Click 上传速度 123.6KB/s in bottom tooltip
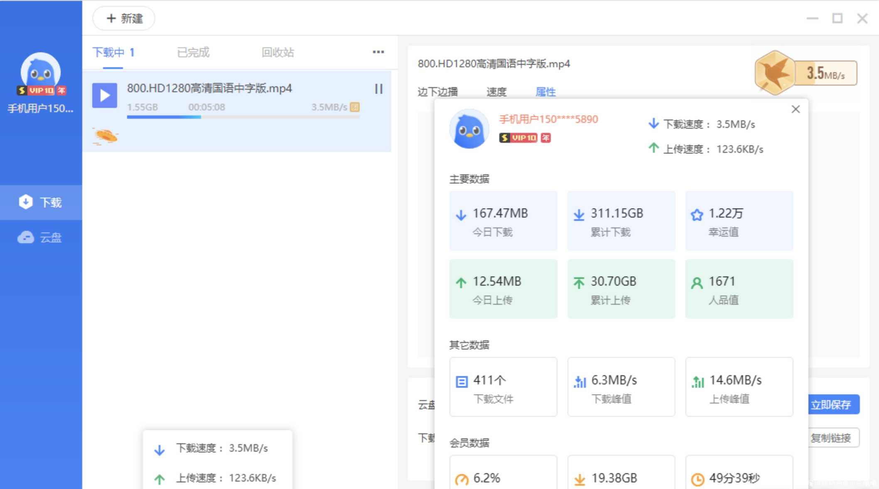879x489 pixels. tap(226, 478)
